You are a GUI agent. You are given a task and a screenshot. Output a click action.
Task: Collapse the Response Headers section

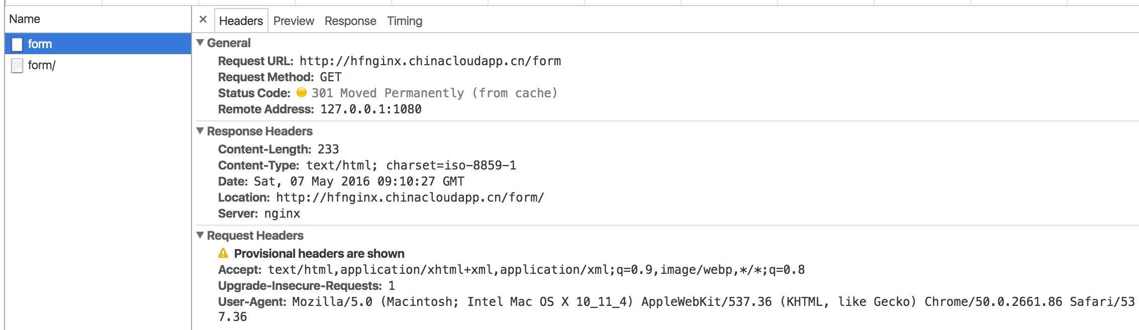click(200, 131)
